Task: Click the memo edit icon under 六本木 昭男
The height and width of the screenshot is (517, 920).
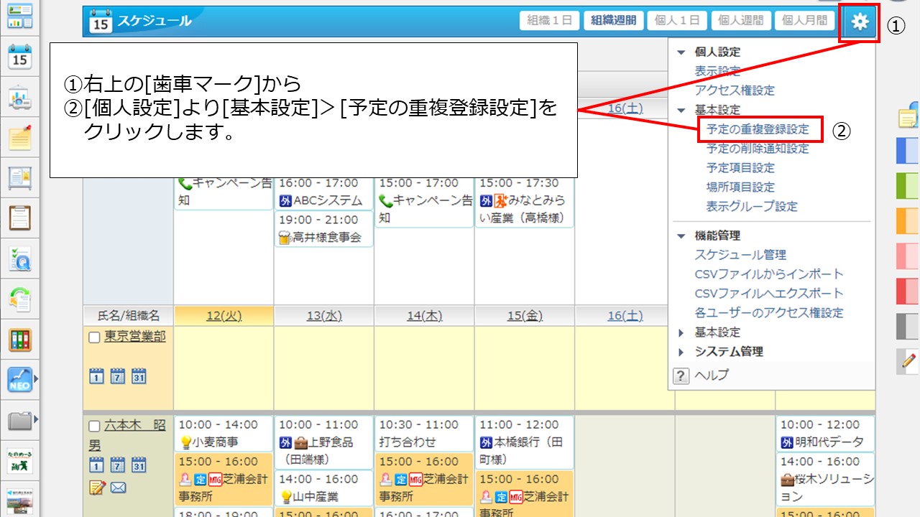Action: coord(97,488)
